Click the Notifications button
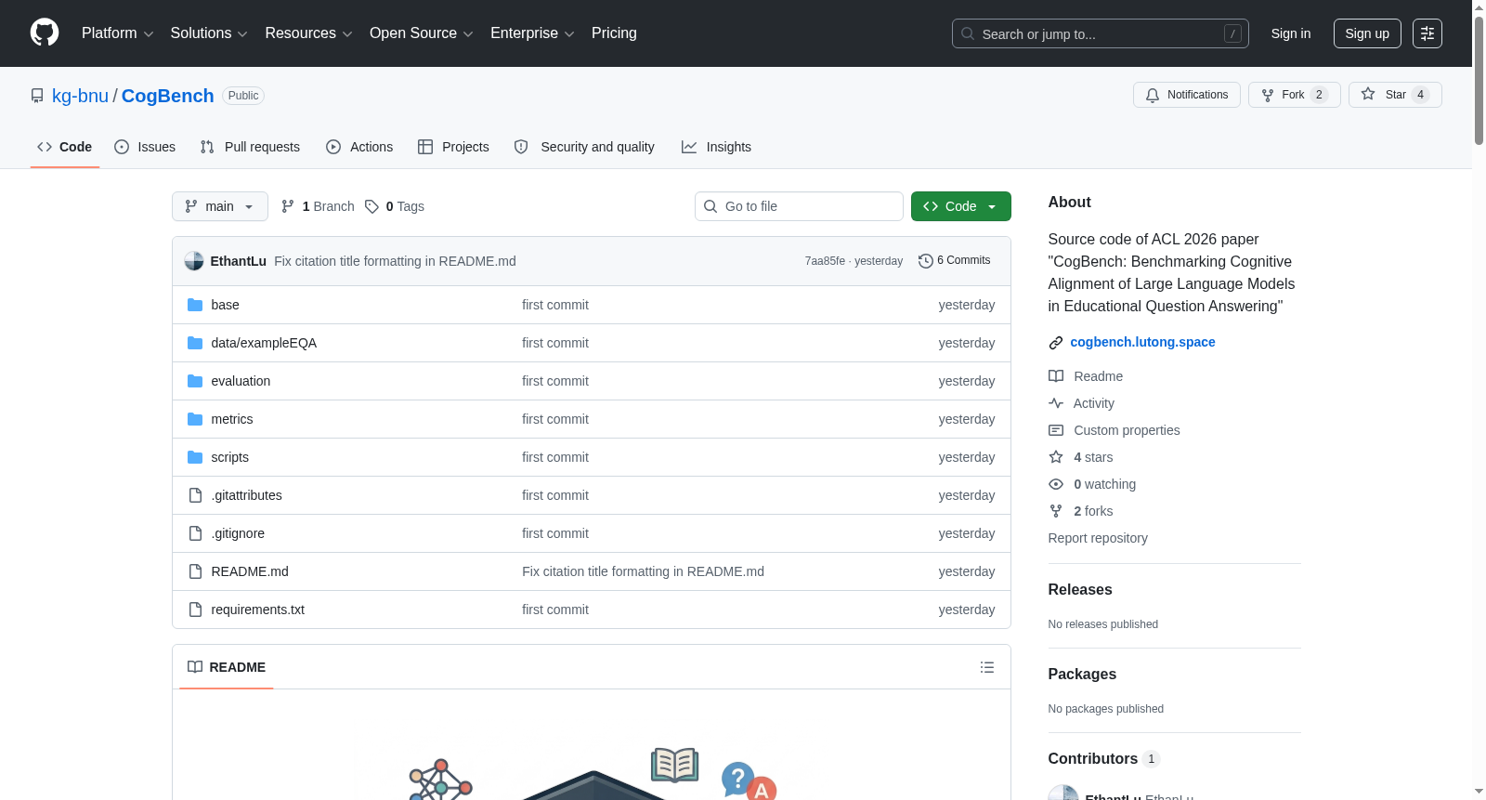This screenshot has width=1486, height=800. click(1187, 95)
